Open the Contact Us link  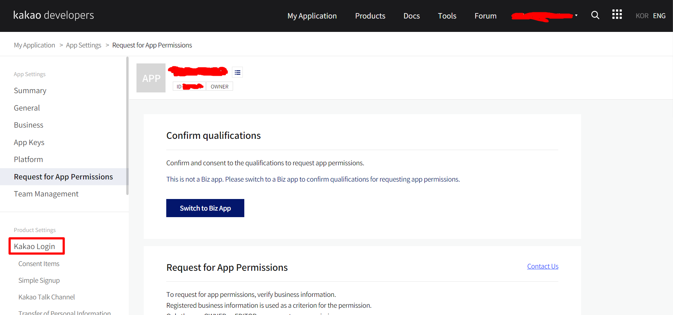pos(542,266)
